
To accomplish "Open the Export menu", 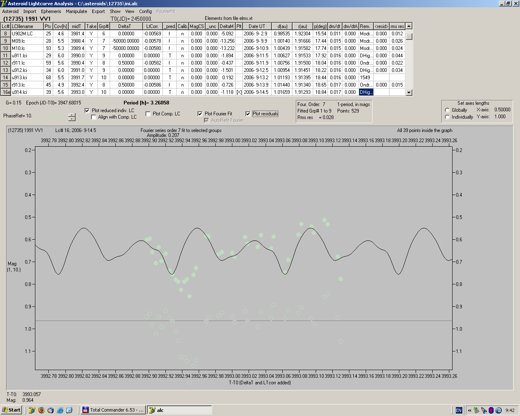I will click(x=98, y=11).
